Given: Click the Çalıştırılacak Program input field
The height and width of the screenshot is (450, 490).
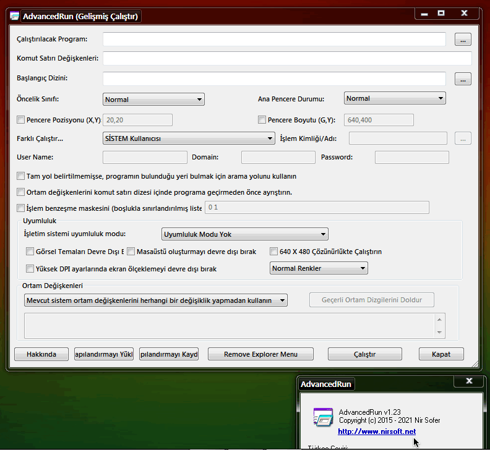Looking at the screenshot, I should coord(274,40).
